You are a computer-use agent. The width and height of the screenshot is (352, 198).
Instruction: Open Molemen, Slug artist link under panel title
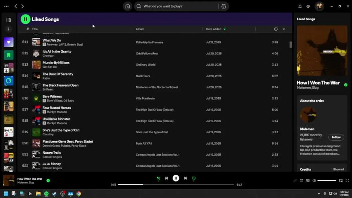point(308,88)
